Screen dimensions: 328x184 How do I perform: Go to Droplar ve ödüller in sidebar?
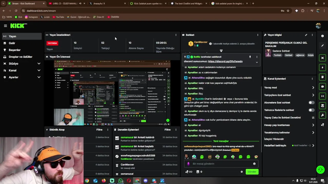22,57
